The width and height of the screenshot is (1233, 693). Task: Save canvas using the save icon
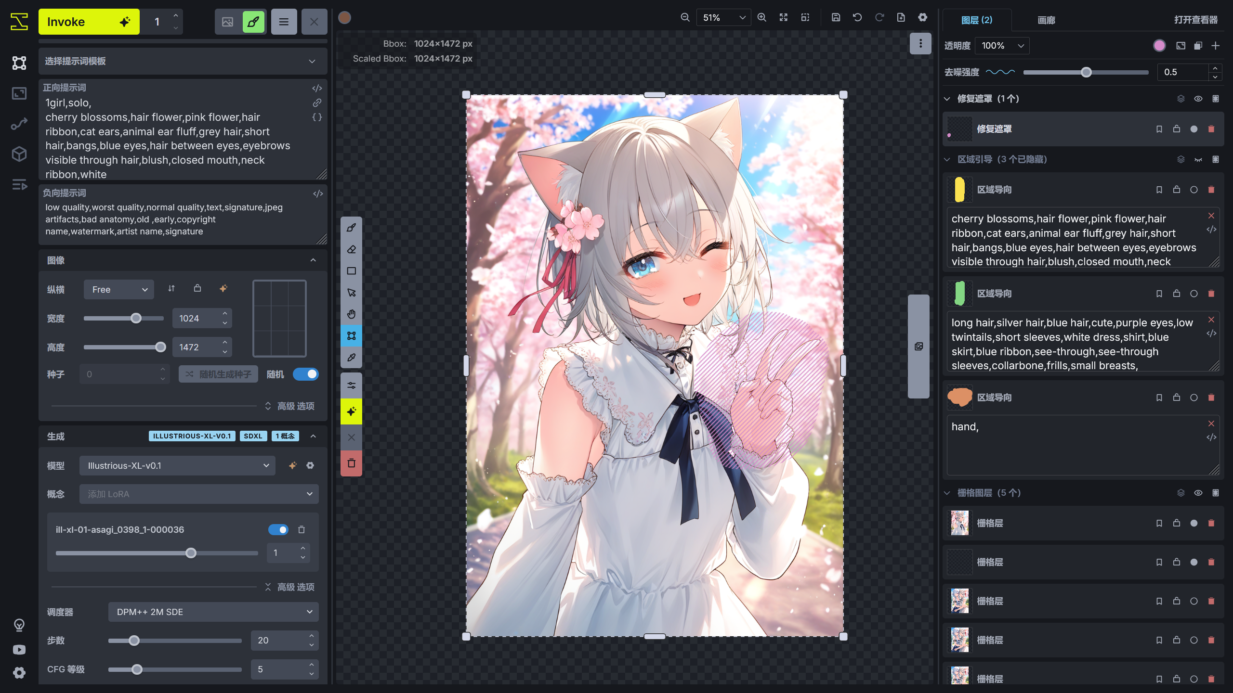click(x=836, y=17)
